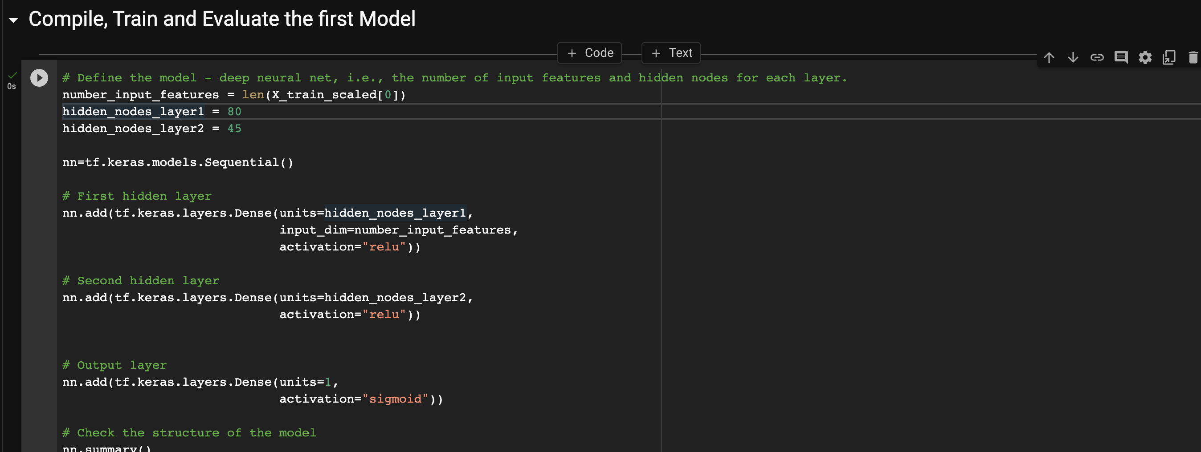Move the current cell up
Image resolution: width=1201 pixels, height=452 pixels.
tap(1049, 57)
